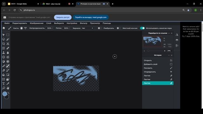The height and width of the screenshot is (114, 203).
Task: Click the navigator image thumbnail
Action: [152, 41]
